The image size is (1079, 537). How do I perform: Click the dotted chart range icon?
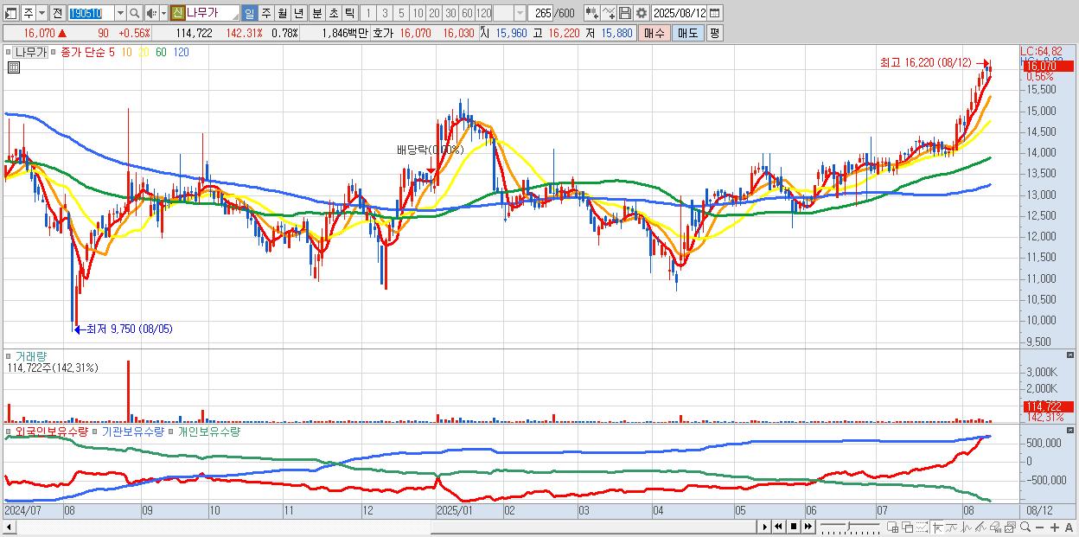point(922,527)
